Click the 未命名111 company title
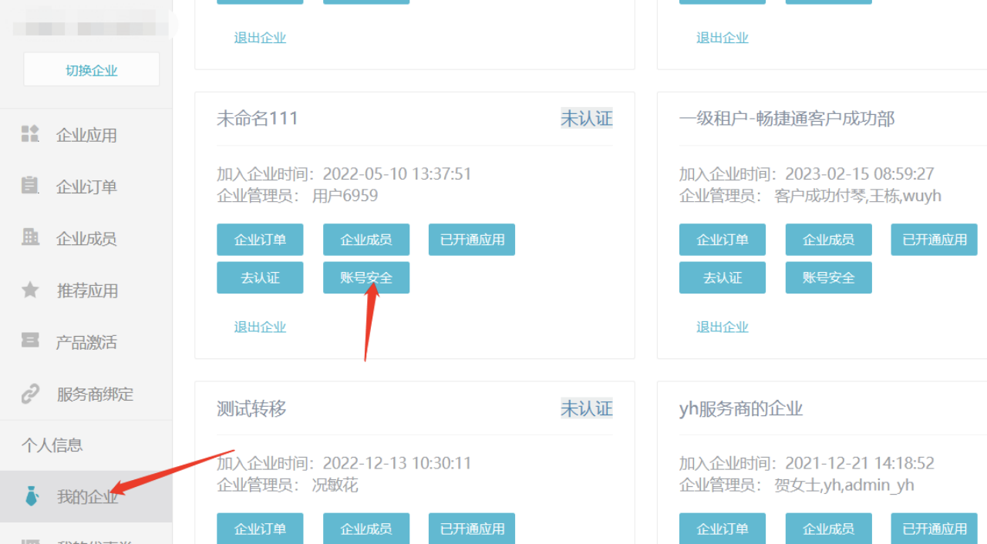Viewport: 987px width, 544px height. pos(258,118)
